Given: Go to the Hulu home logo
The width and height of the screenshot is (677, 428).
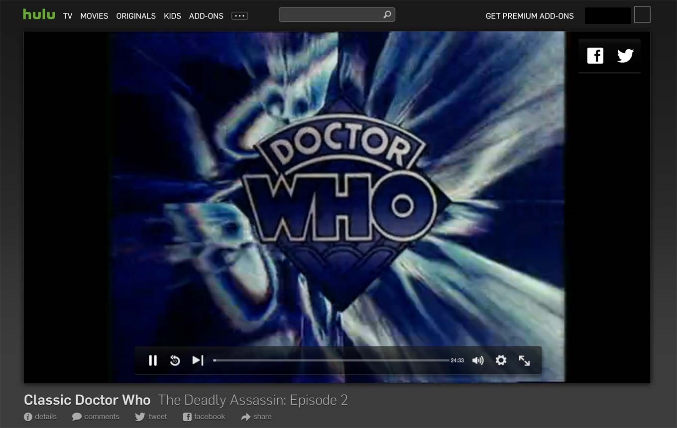Looking at the screenshot, I should tap(39, 14).
